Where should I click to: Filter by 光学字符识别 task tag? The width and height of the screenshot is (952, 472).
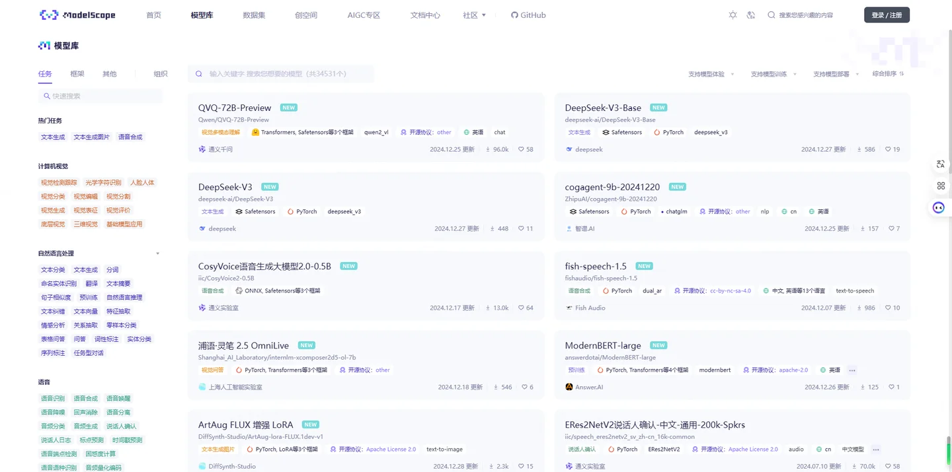point(104,183)
